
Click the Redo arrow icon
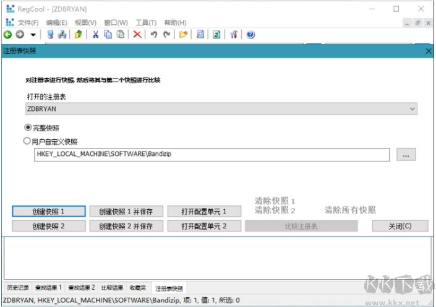point(166,35)
